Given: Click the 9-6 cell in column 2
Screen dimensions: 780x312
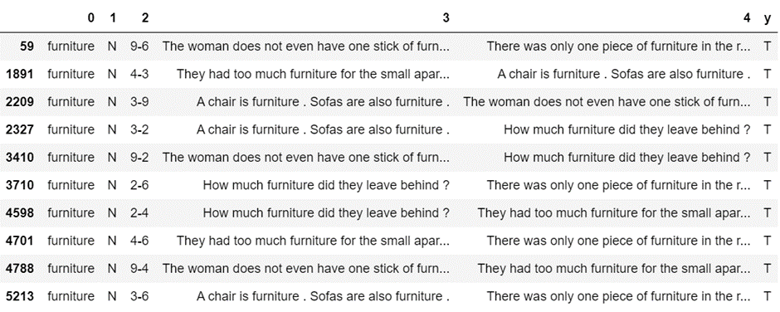Looking at the screenshot, I should [x=139, y=46].
